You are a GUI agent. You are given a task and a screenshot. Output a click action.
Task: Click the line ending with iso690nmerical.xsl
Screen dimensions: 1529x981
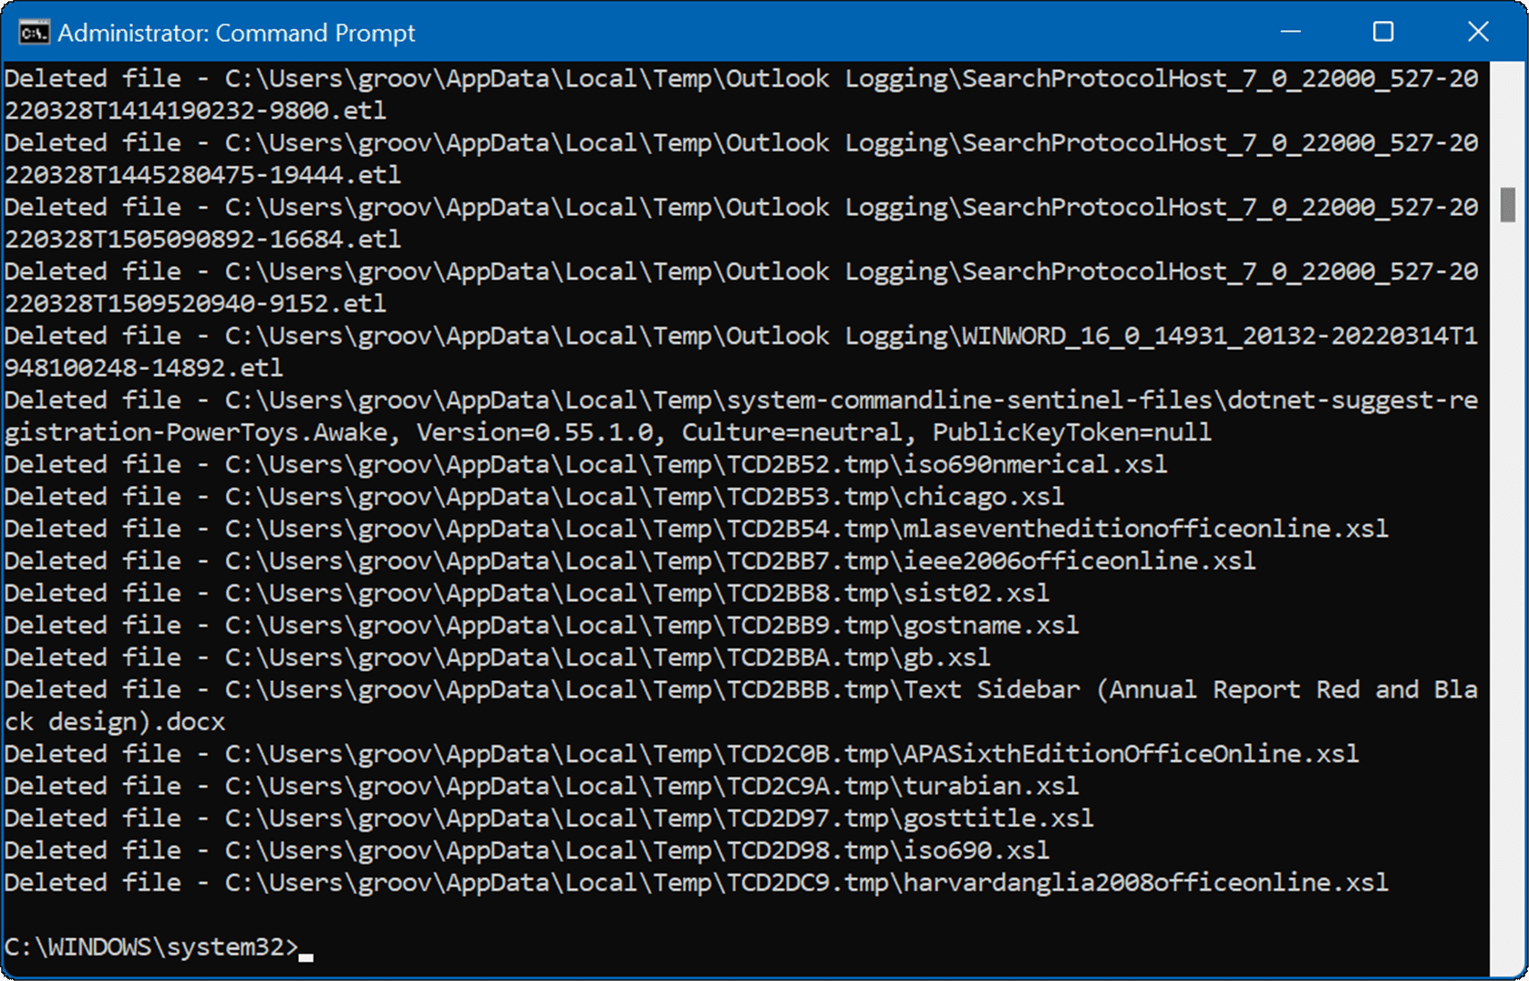coord(585,465)
